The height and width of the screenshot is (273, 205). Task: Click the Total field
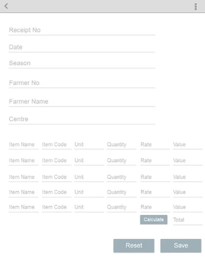tap(187, 220)
